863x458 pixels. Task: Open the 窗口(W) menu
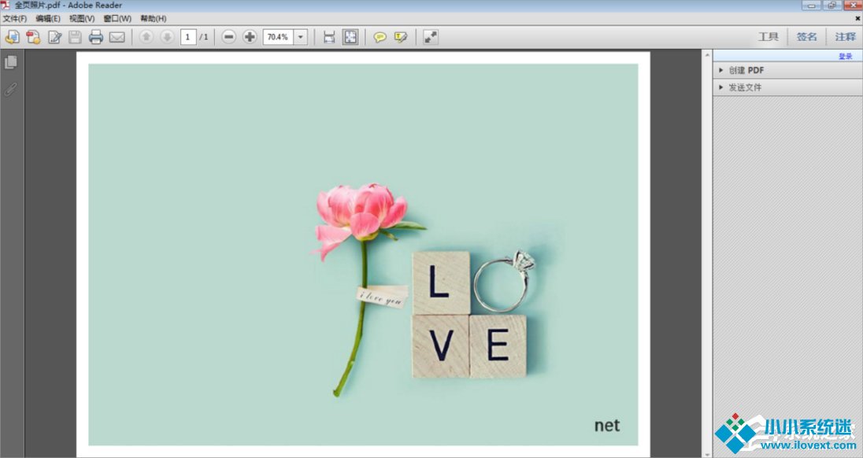(117, 18)
